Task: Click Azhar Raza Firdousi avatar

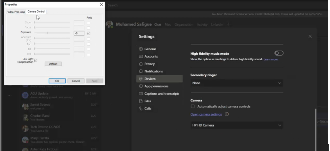Action: 25,149
